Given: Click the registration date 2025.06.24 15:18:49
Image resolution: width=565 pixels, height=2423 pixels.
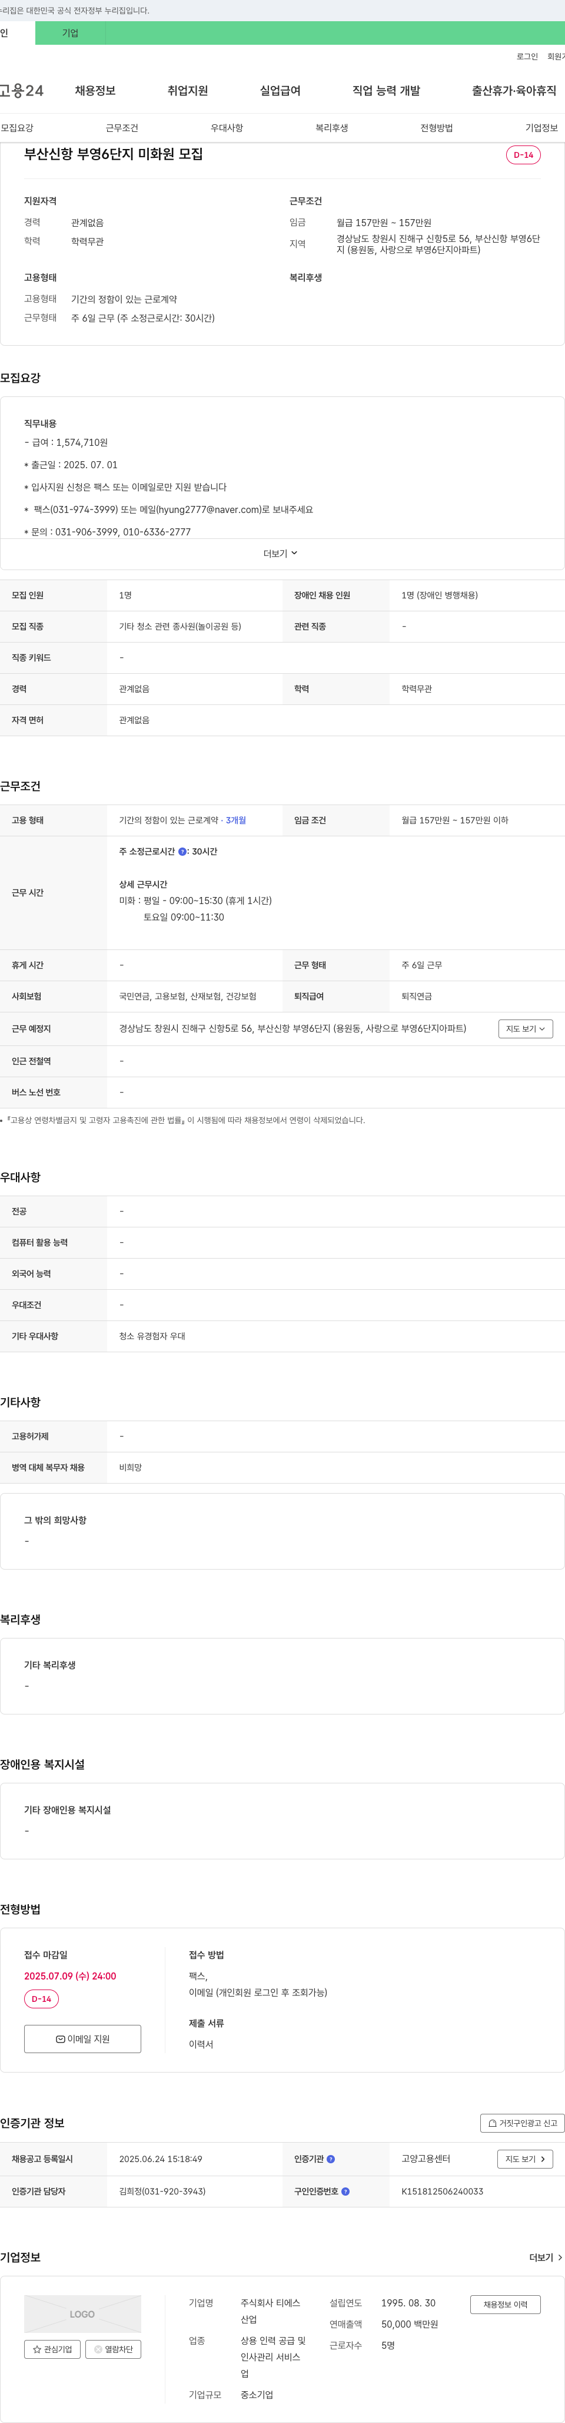Looking at the screenshot, I should click(161, 2159).
